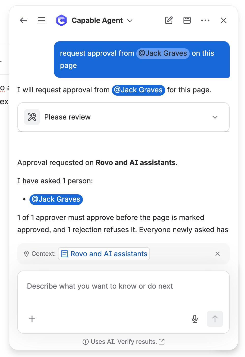Click the info icon beside 'Uses AI'
Screen dimensions: 245x357
[86, 342]
